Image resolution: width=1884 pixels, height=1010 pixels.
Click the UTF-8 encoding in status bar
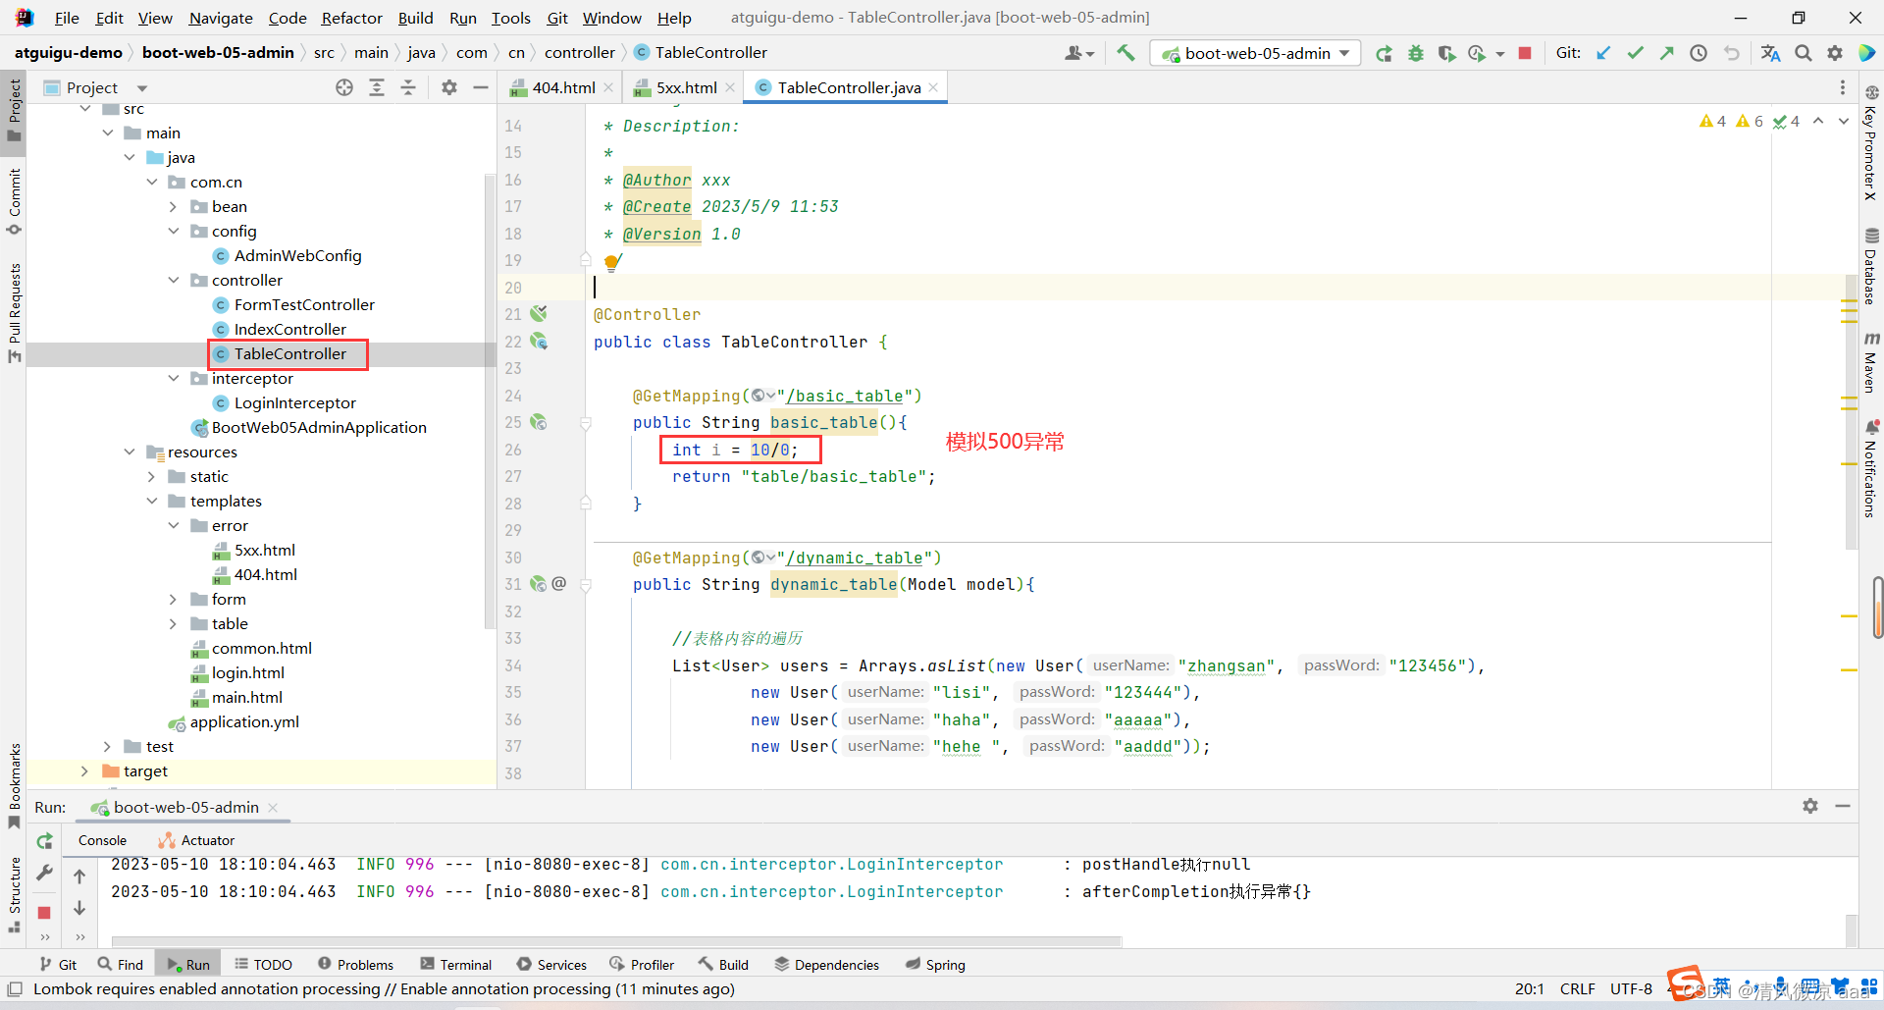[x=1631, y=988]
